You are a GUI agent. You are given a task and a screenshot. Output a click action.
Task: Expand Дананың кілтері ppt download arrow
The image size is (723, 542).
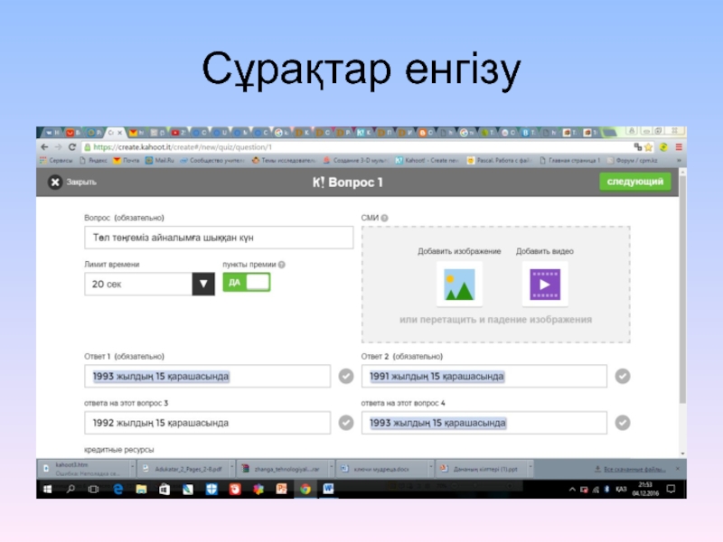[530, 467]
